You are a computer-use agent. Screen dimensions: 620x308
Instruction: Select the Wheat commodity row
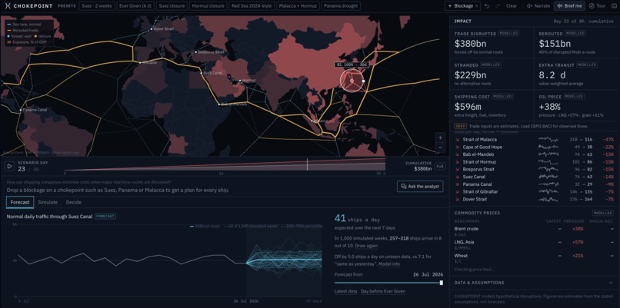[534, 257]
